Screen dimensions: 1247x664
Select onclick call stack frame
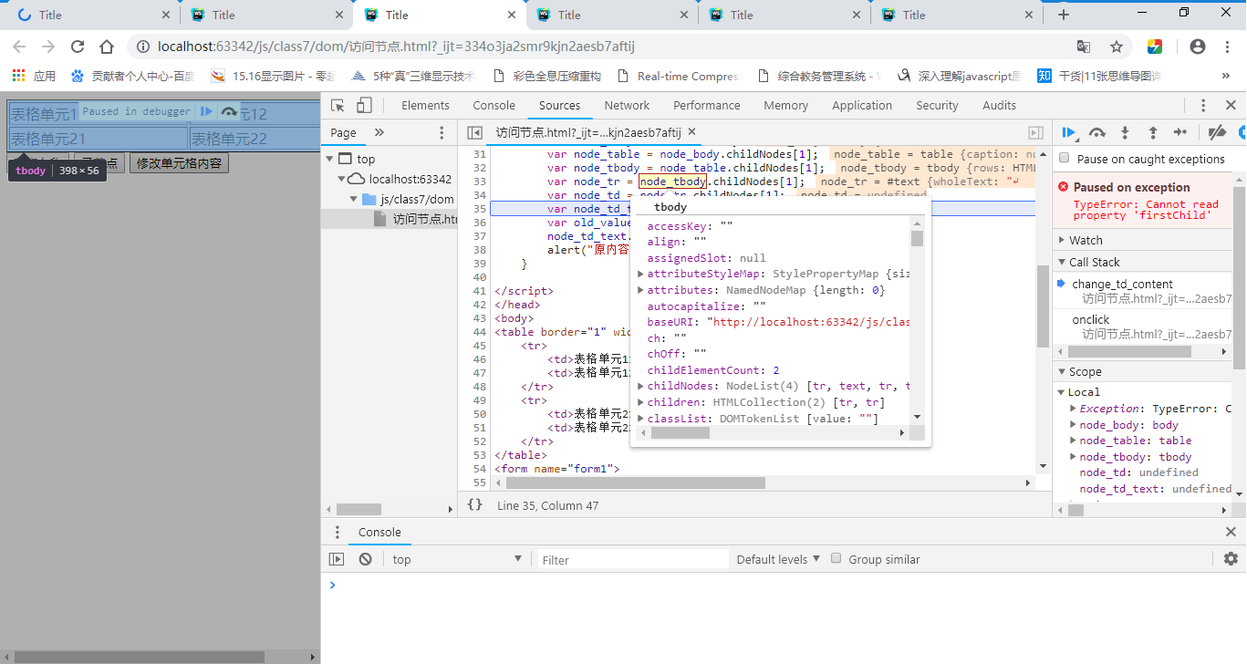point(1144,327)
